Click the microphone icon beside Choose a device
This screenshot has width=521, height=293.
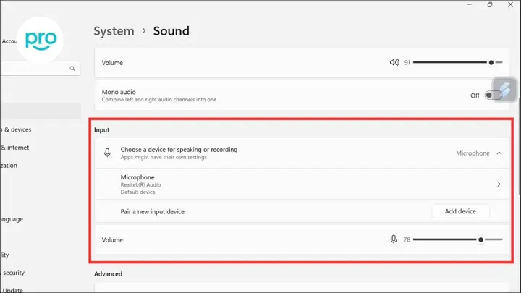[107, 153]
